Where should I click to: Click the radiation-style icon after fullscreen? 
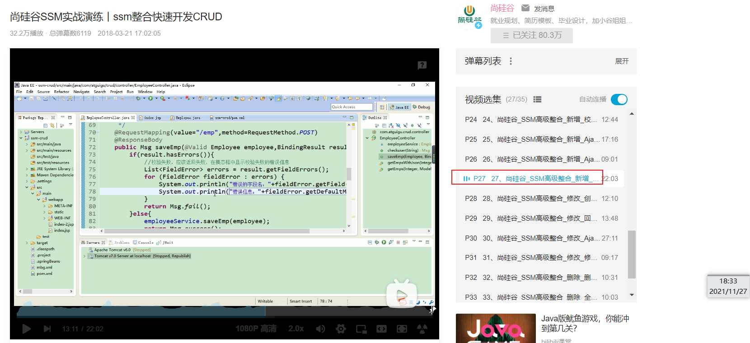tap(422, 329)
